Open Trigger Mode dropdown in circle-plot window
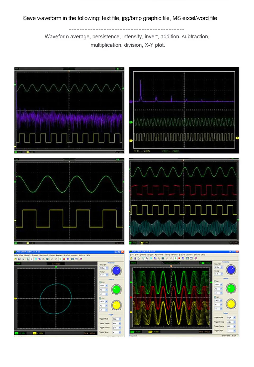Screen dimensions: 254x367 coord(117,319)
